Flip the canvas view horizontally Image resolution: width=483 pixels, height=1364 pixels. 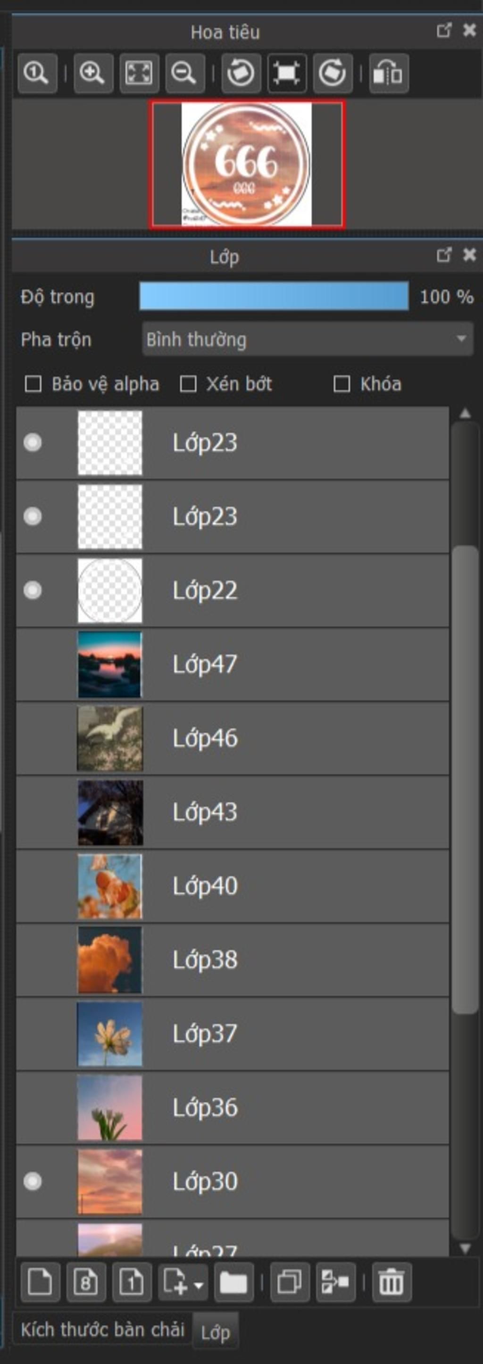click(388, 73)
